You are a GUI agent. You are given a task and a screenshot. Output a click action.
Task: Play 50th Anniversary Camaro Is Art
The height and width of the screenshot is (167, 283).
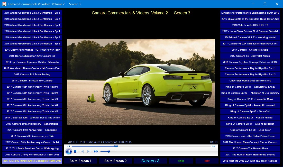pyautogui.click(x=32, y=142)
